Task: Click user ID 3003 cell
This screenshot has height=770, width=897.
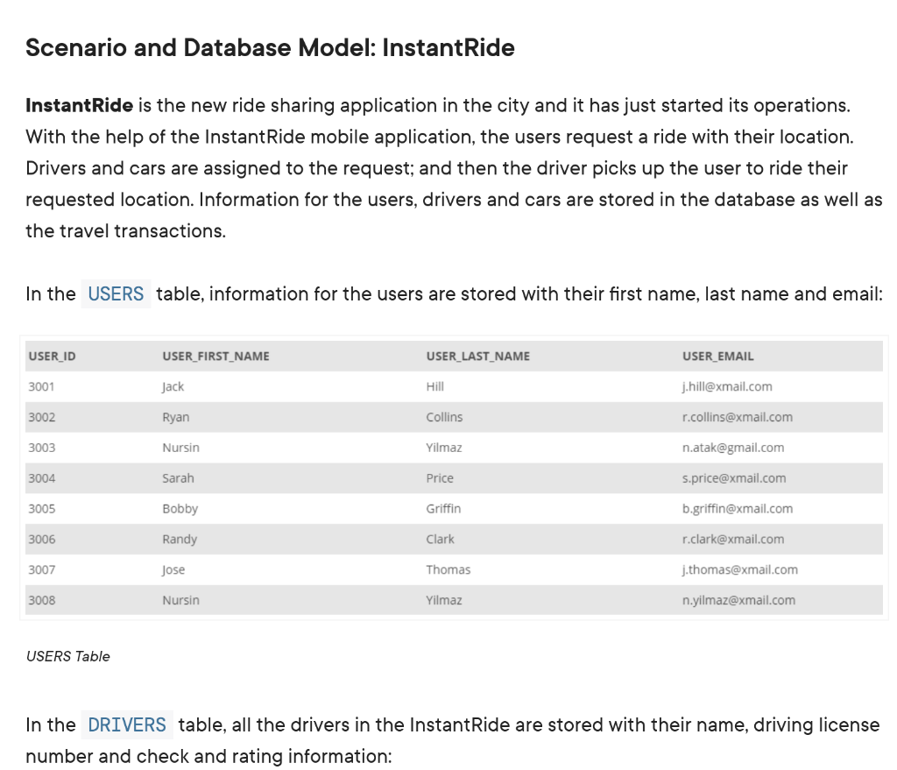Action: (42, 448)
